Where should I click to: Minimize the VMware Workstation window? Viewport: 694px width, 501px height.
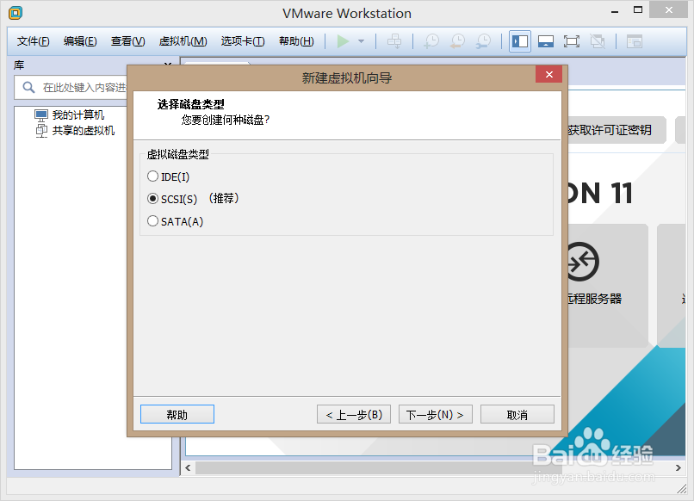615,11
